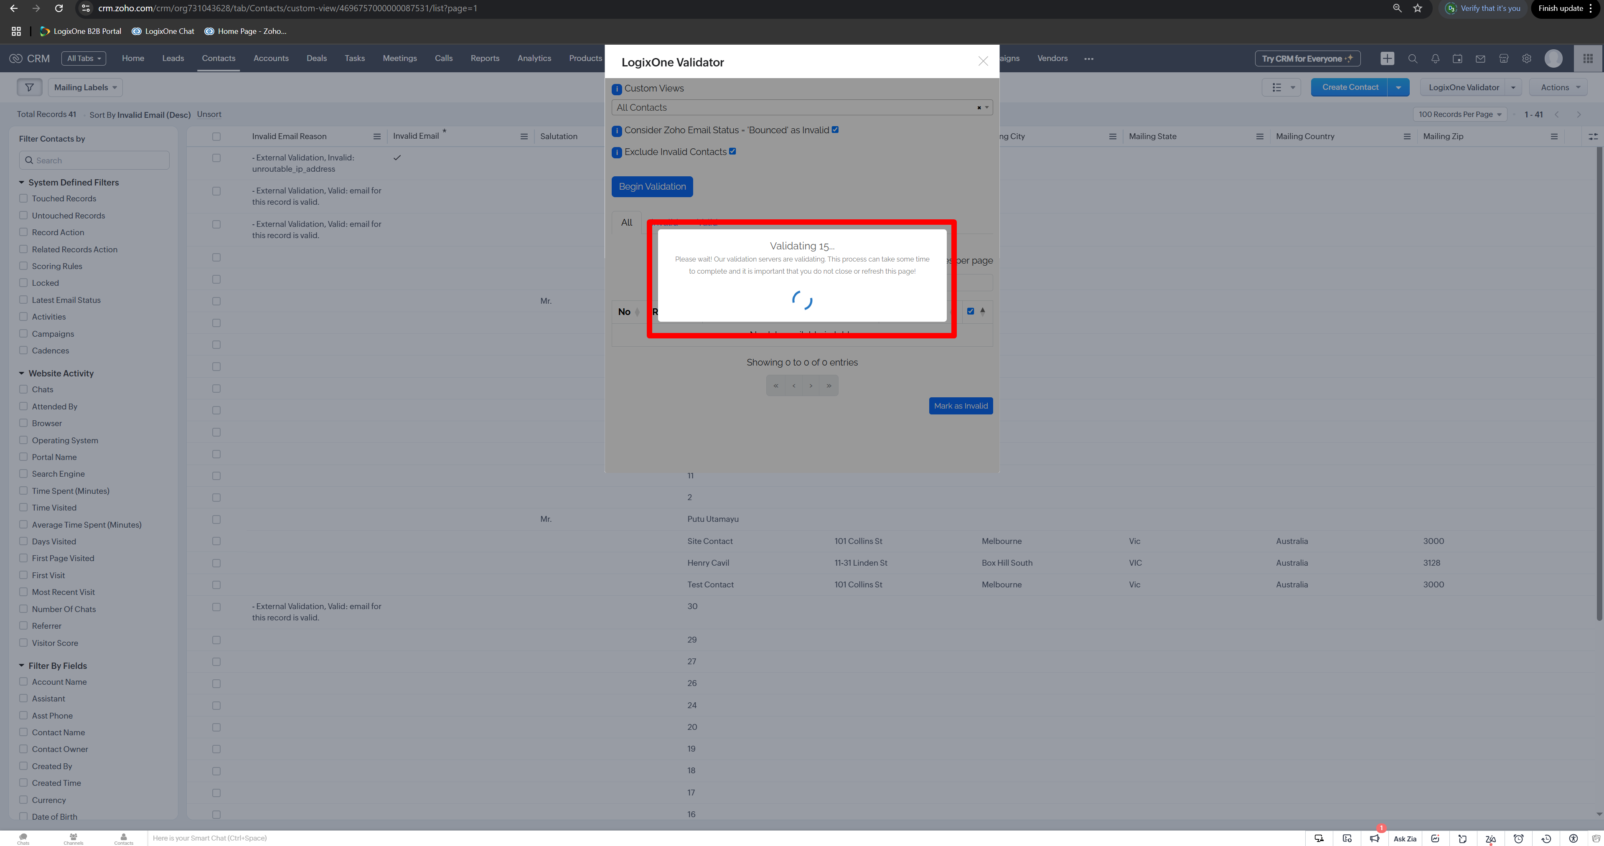Image resolution: width=1604 pixels, height=846 pixels.
Task: Open CRM setup gear icon
Action: 1527,58
